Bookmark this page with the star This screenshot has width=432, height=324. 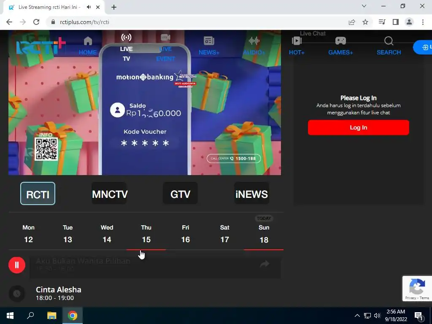tap(365, 22)
